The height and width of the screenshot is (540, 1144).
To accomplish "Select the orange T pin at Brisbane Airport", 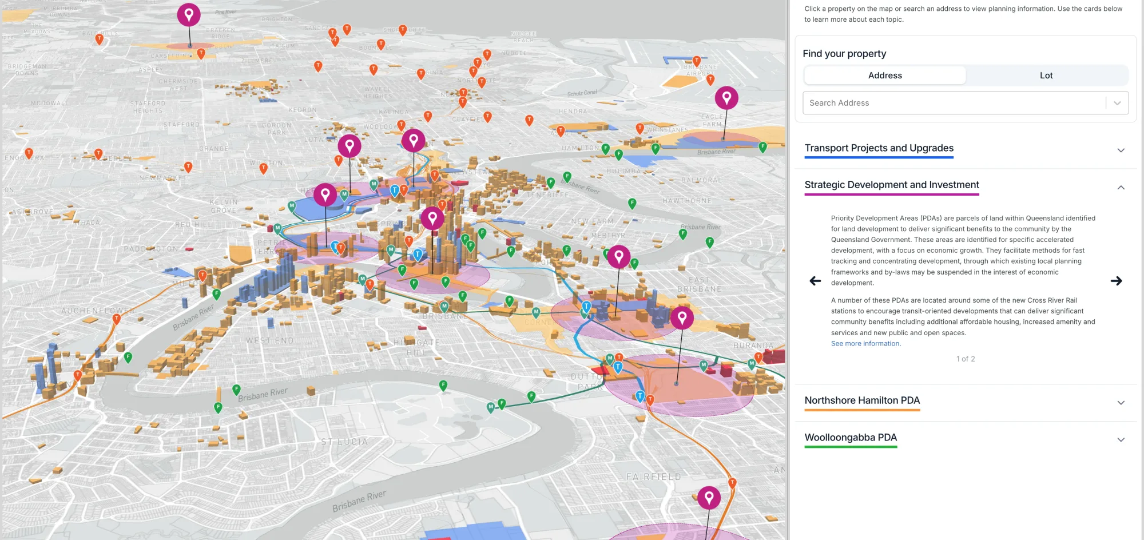I will coord(697,61).
